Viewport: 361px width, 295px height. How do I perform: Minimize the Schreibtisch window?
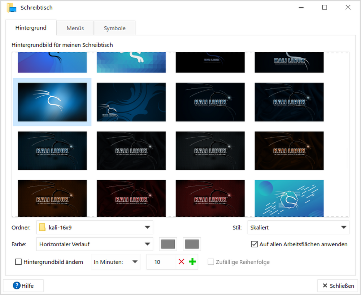coord(301,7)
